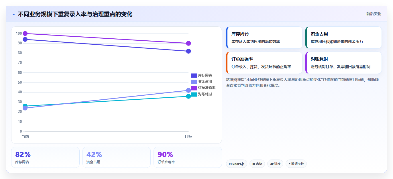Click the 数据卡片 tag icon
Image resolution: width=393 pixels, height=179 pixels.
click(x=290, y=164)
